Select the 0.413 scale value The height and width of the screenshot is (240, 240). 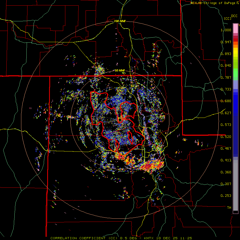[x=226, y=160]
